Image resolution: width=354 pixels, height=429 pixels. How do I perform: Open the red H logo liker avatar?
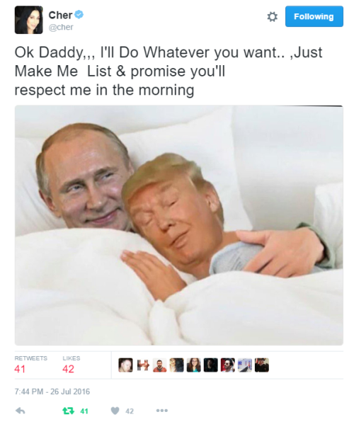pyautogui.click(x=142, y=365)
